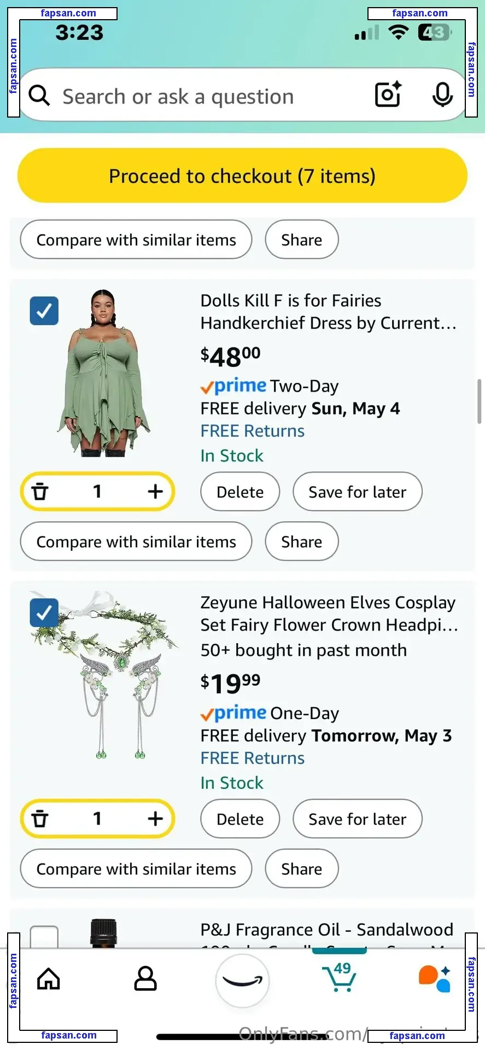
Task: Tap the Amazon smile center icon
Action: tap(242, 981)
